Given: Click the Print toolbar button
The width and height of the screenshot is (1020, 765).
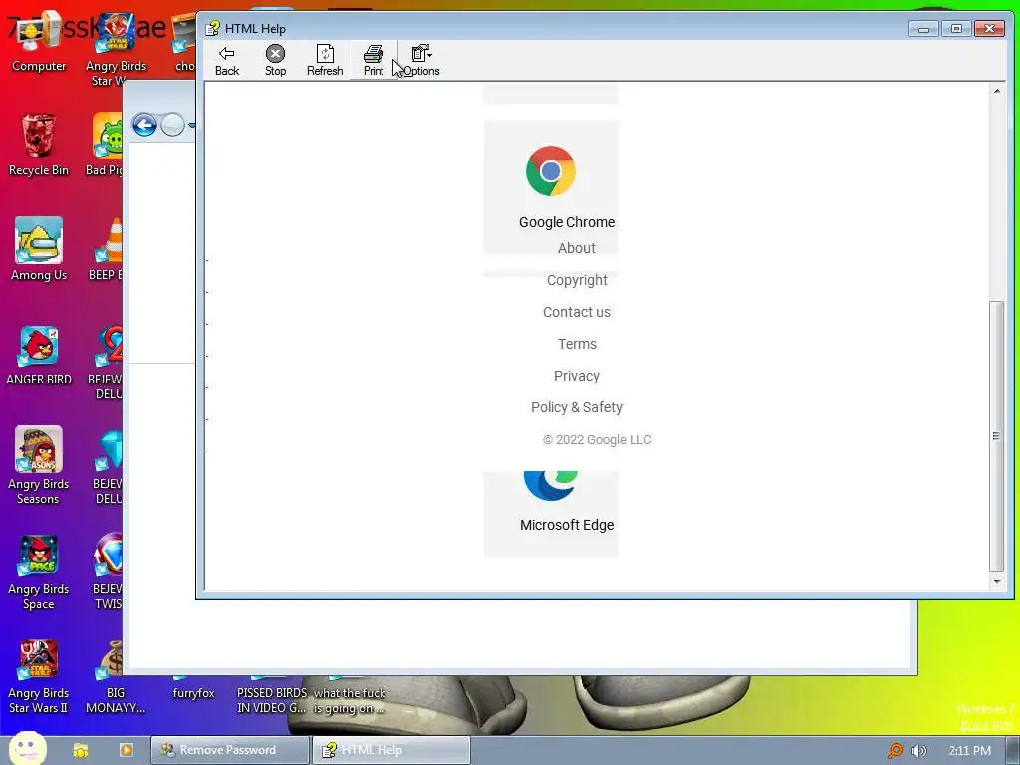Looking at the screenshot, I should point(374,61).
